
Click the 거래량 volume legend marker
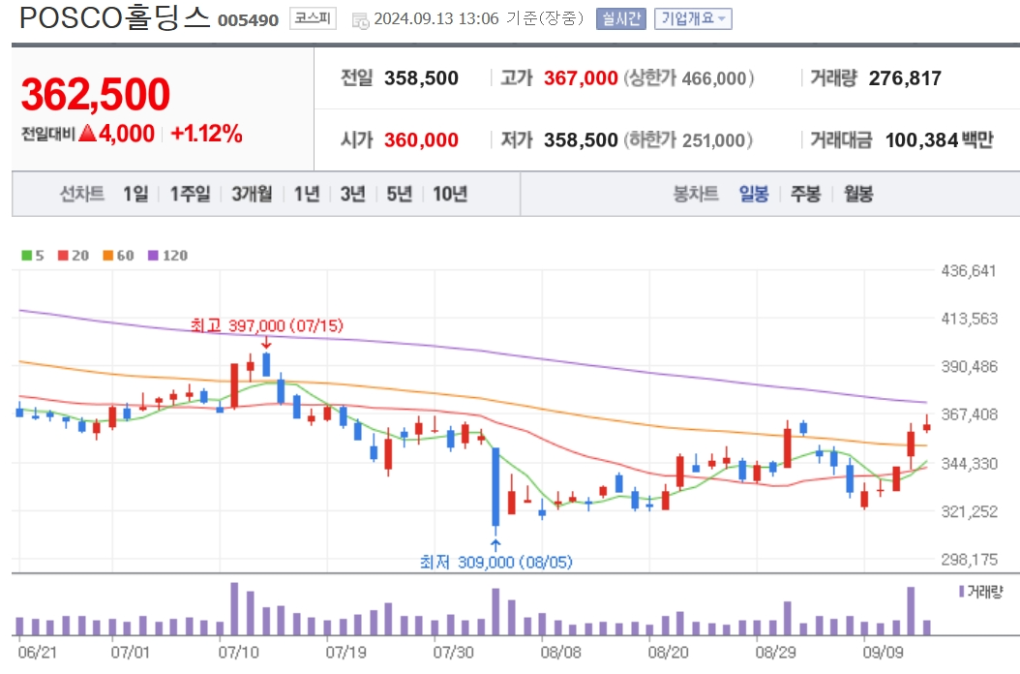pyautogui.click(x=962, y=592)
